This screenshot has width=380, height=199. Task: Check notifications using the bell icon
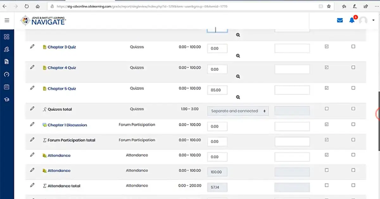coord(351,20)
